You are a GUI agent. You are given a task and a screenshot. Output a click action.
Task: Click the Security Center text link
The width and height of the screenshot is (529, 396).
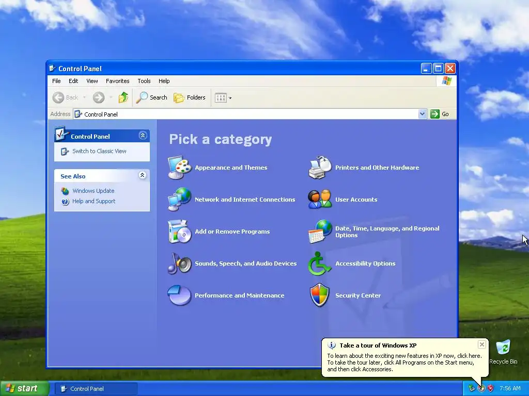coord(358,295)
